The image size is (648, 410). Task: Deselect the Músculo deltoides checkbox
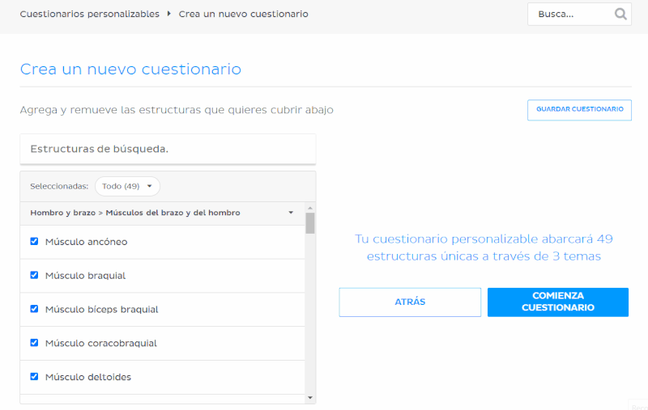pyautogui.click(x=34, y=377)
